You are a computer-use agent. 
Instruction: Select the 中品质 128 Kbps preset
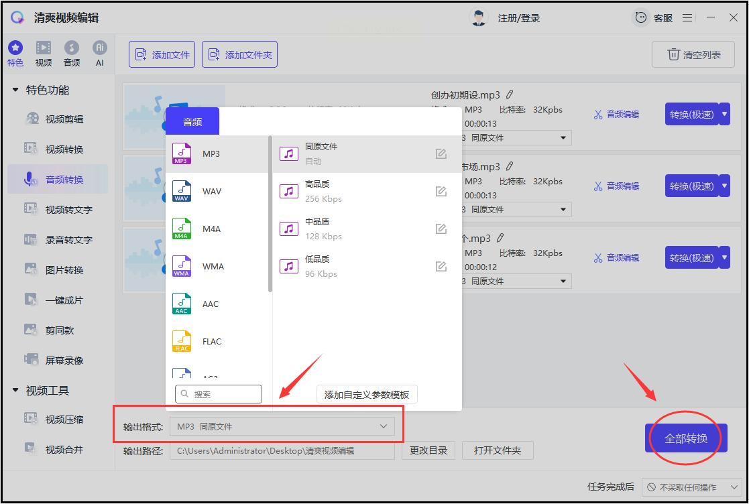point(367,229)
